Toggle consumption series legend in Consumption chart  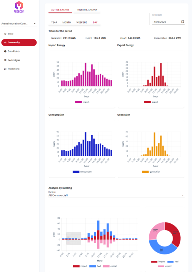click(82, 172)
